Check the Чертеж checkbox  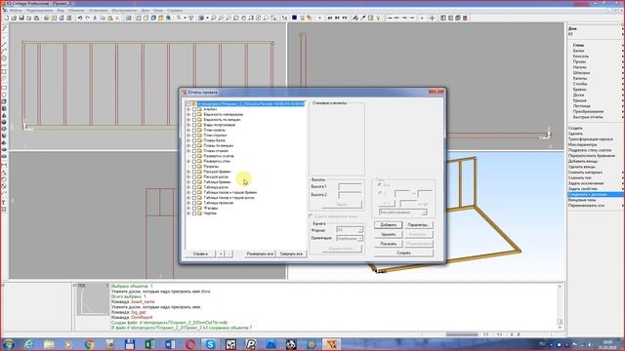click(194, 214)
